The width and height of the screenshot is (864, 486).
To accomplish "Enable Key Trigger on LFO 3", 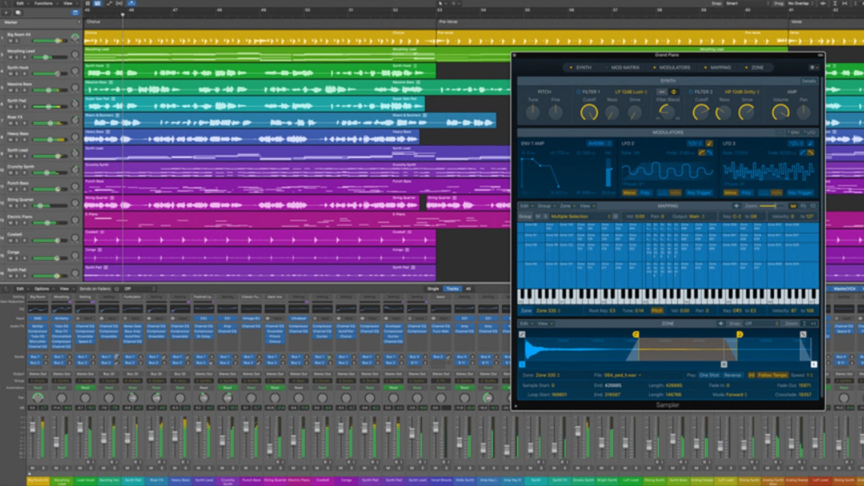I will [x=800, y=193].
